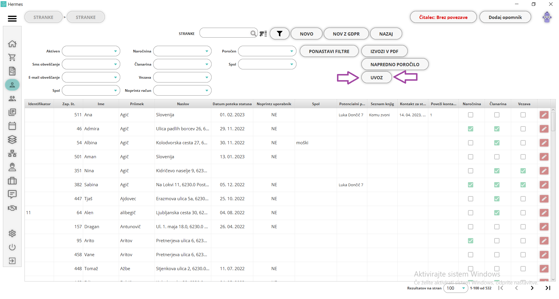The height and width of the screenshot is (299, 559).
Task: Toggle Vezava checkbox for Nina Agić
Action: click(523, 171)
